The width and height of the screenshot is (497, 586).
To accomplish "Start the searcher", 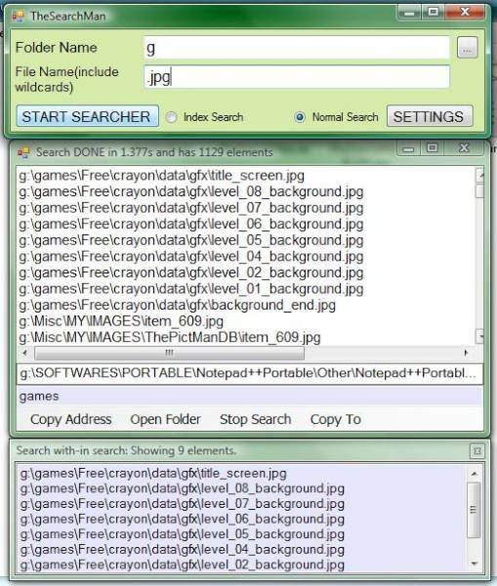I will tap(88, 116).
